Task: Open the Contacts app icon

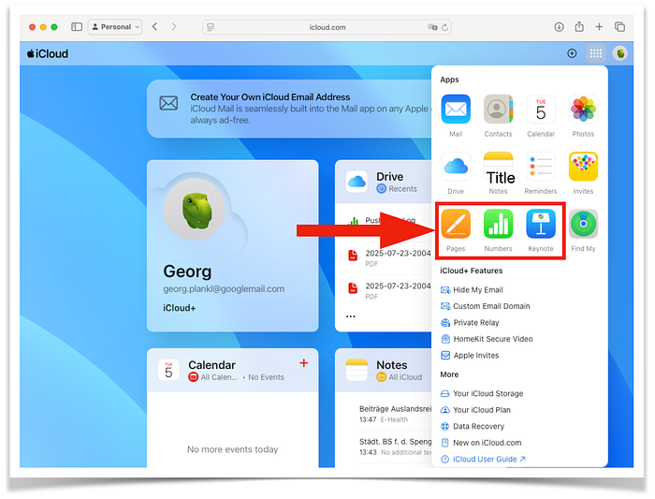Action: point(498,110)
